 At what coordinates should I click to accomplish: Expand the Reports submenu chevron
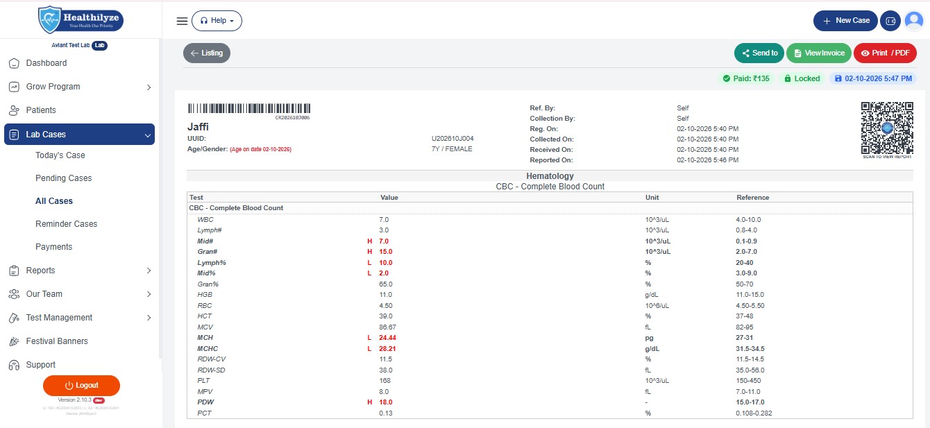149,271
